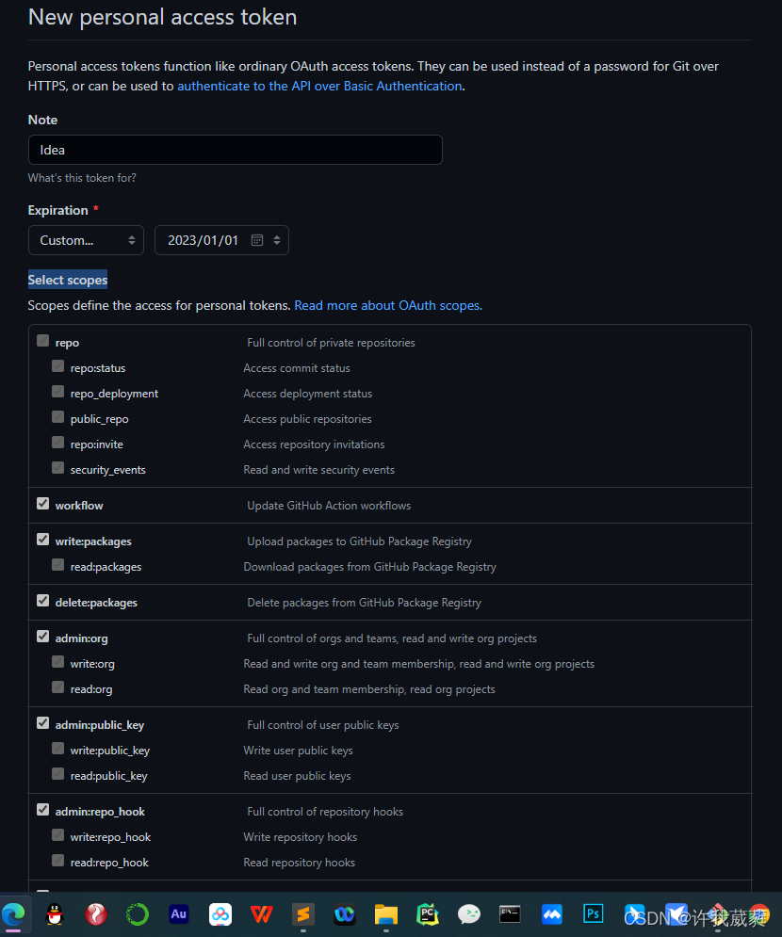The height and width of the screenshot is (937, 782).
Task: Open 'Read more about OAuth scopes' link
Action: (x=388, y=305)
